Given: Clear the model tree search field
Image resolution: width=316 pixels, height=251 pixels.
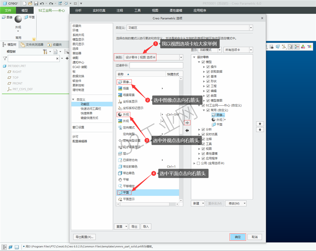Looking at the screenshot, I should (57, 59).
